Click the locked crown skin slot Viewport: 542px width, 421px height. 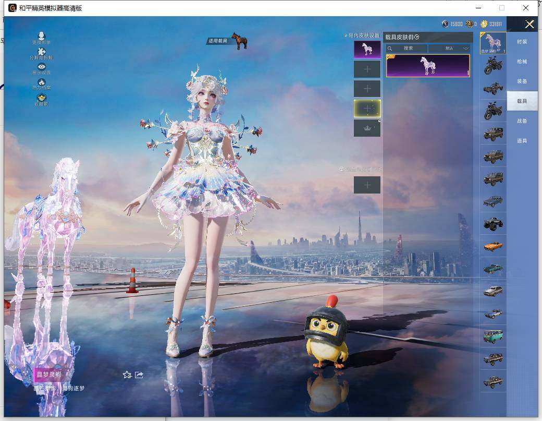coord(367,128)
